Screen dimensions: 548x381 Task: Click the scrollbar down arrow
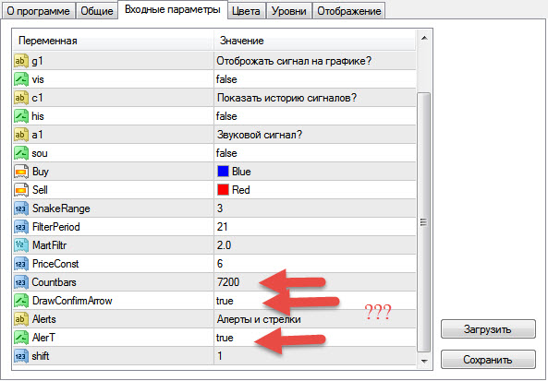tap(424, 361)
